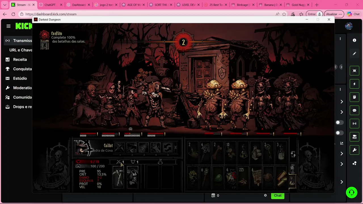
Task: Expand the bottommost chevron row on dashboard
Action: [342, 182]
